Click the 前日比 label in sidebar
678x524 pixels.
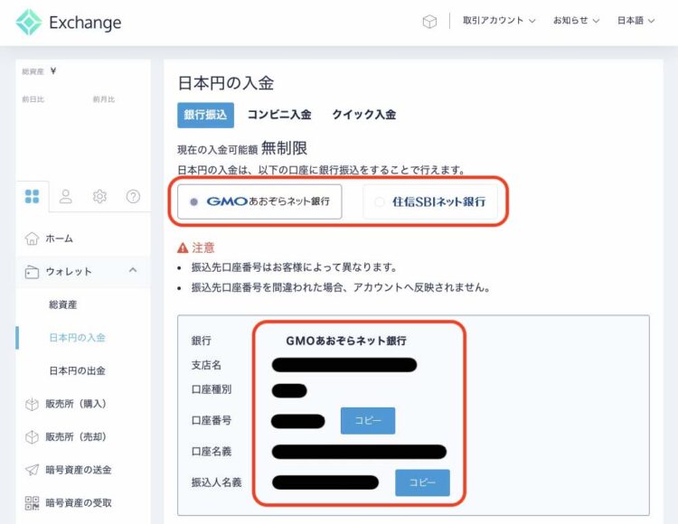pyautogui.click(x=33, y=99)
